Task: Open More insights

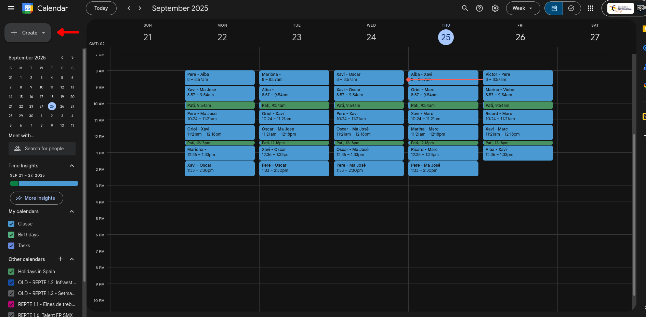Action: [36, 198]
